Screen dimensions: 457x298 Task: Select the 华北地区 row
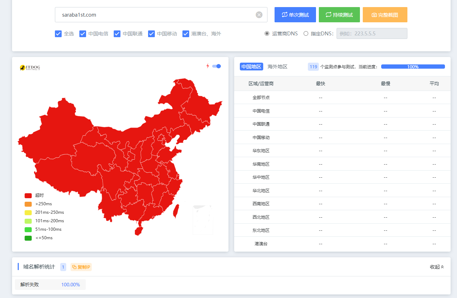point(342,190)
